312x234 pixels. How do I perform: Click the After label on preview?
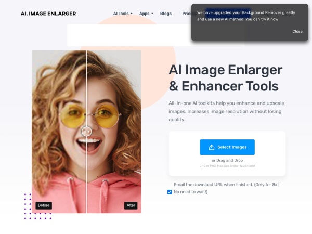pos(131,205)
